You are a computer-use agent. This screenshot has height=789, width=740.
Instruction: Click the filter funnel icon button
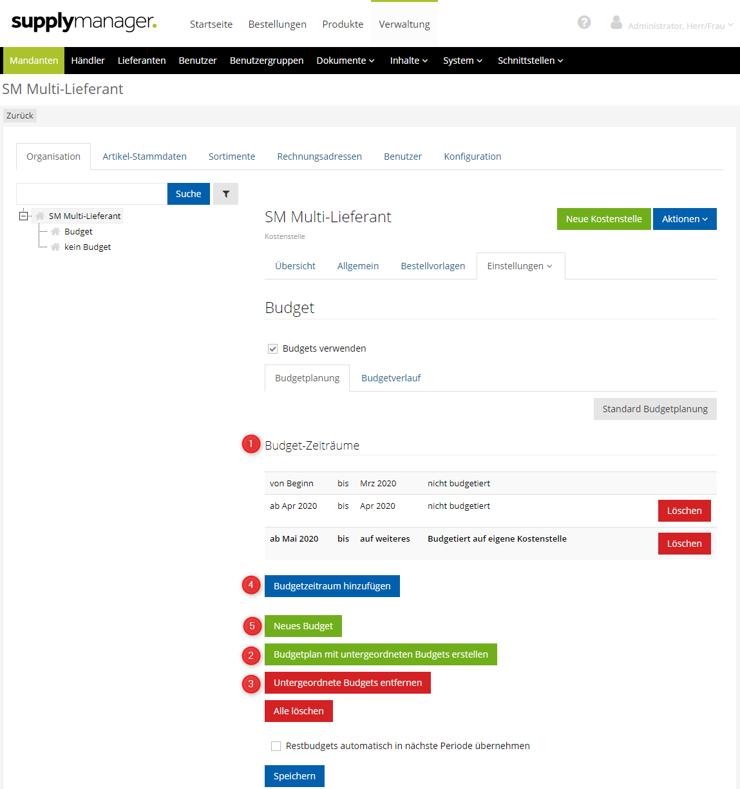click(x=226, y=194)
